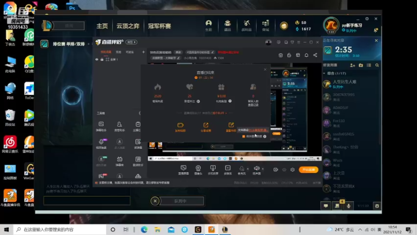
Task: Click the share icon in 直播伴侣 header
Action: pos(315,55)
